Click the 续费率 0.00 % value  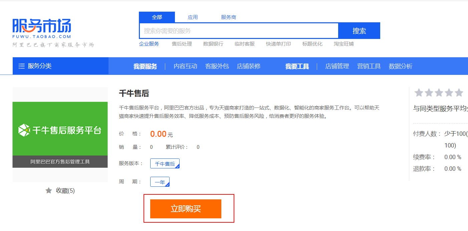click(x=453, y=157)
